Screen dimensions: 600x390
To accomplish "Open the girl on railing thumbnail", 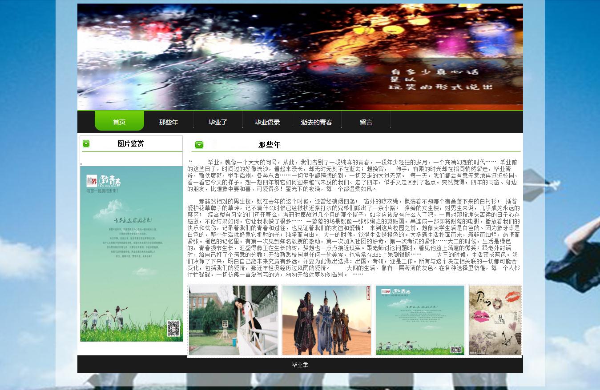I will click(233, 320).
